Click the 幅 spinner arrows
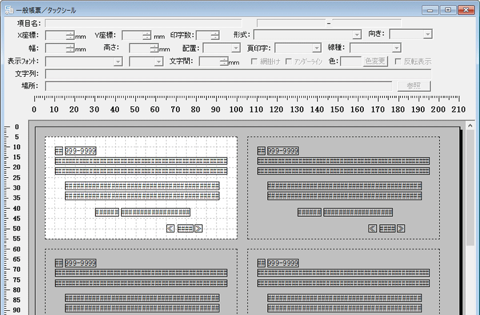Screen dimensions: 480x315 pyautogui.click(x=70, y=48)
